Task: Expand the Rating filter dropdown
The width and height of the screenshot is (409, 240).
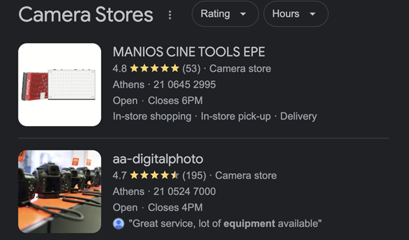Action: coord(225,14)
